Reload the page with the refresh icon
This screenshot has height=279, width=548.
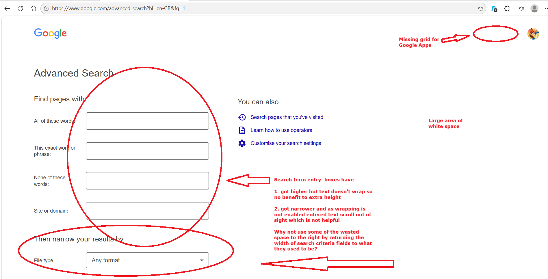[x=20, y=9]
